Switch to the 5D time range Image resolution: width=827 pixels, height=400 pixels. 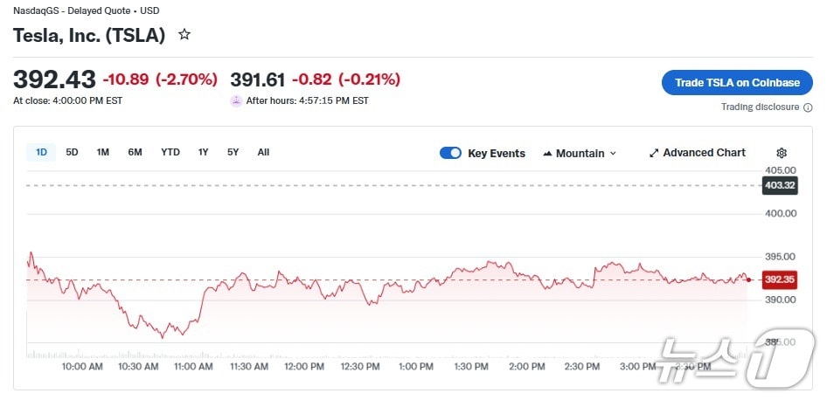[x=72, y=152]
